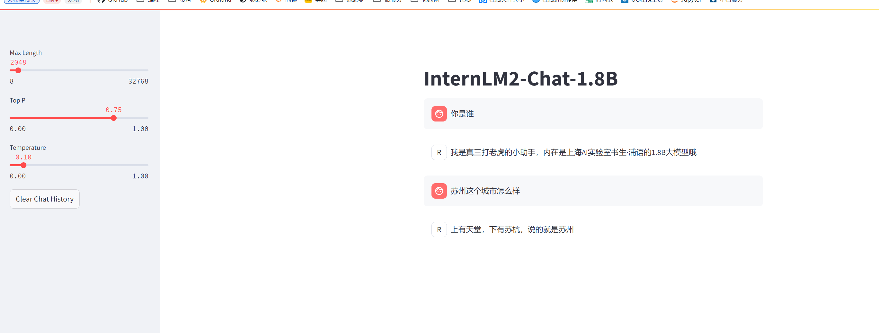Click the Max Length minimum 8
Image resolution: width=879 pixels, height=333 pixels.
coord(12,81)
